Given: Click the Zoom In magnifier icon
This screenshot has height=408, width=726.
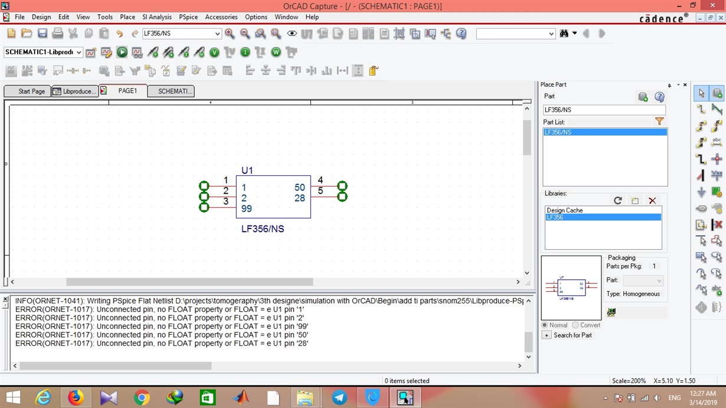Looking at the screenshot, I should [230, 34].
